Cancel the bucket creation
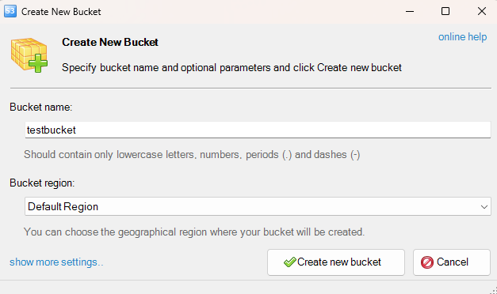The width and height of the screenshot is (497, 294). coord(452,262)
